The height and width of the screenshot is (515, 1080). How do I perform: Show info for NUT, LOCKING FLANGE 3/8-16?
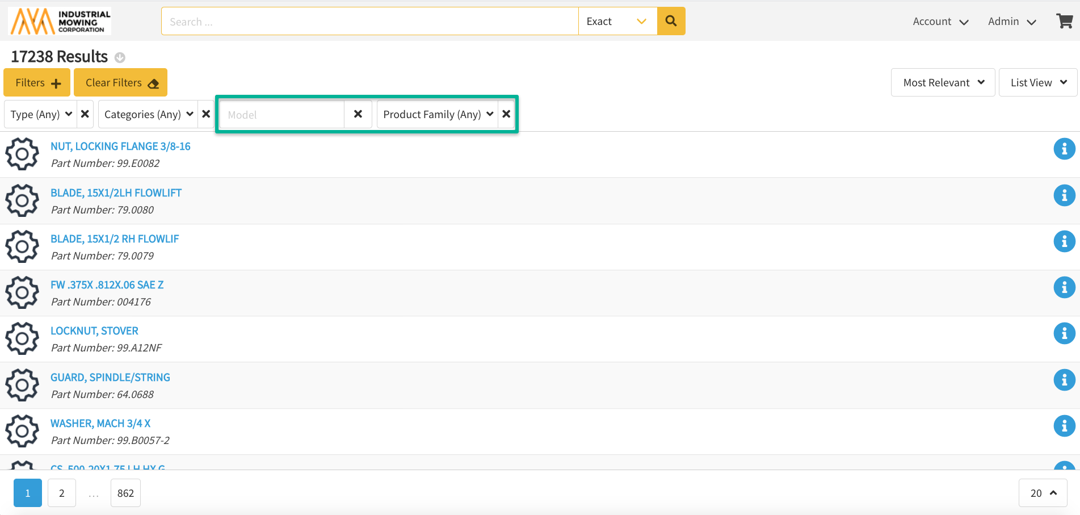point(1064,149)
